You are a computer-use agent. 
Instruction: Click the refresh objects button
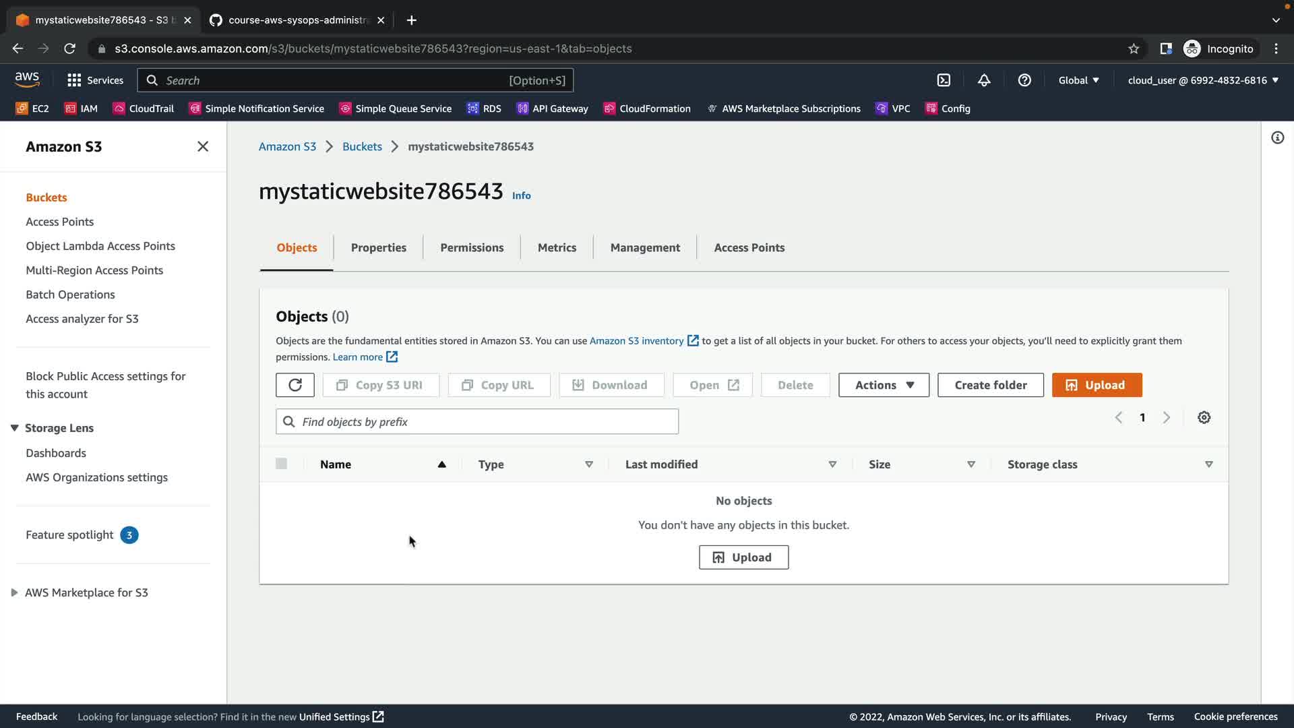(x=295, y=385)
